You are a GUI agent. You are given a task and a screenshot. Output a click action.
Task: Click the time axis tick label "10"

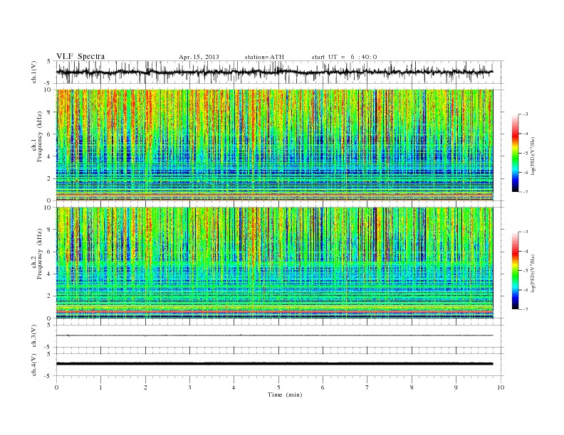coord(501,387)
